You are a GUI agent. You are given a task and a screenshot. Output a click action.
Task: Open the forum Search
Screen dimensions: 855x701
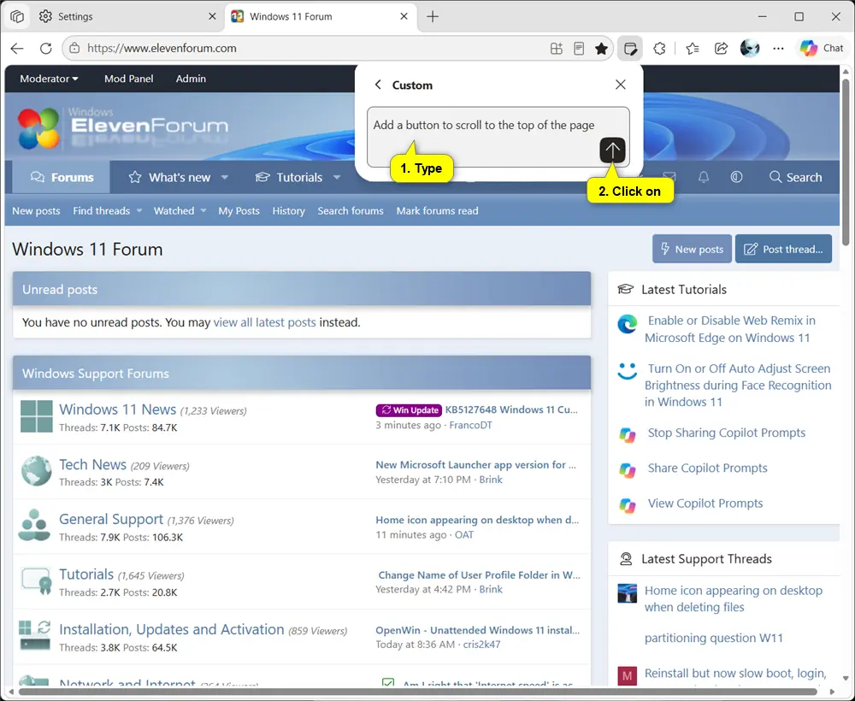795,177
